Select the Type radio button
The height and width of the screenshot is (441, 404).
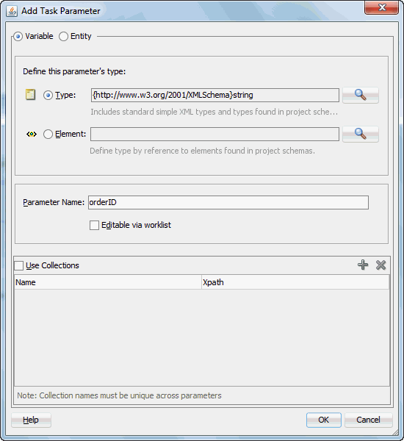tap(48, 96)
